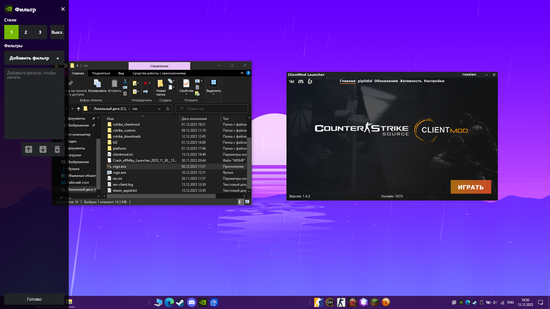This screenshot has height=309, width=550.
Task: Refresh the css folder view
Action: (168, 109)
